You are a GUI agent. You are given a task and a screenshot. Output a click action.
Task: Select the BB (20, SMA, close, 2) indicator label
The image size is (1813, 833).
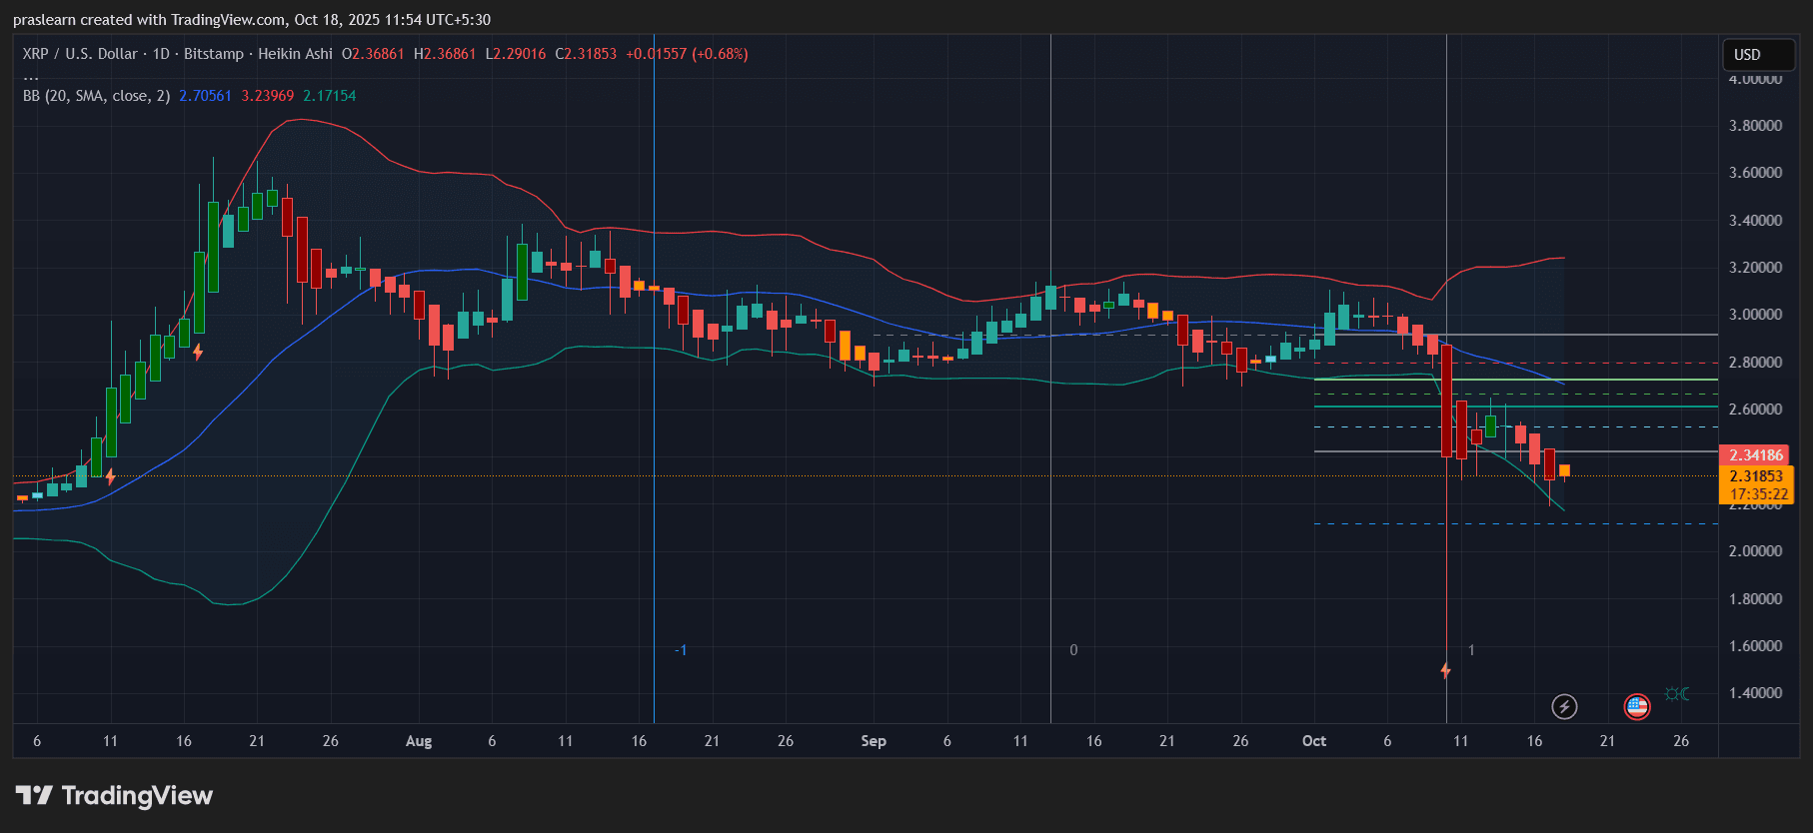(96, 96)
